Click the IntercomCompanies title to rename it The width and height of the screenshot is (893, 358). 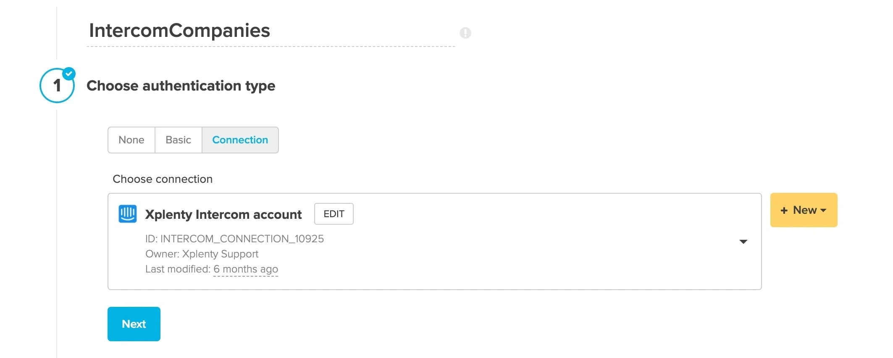(179, 30)
